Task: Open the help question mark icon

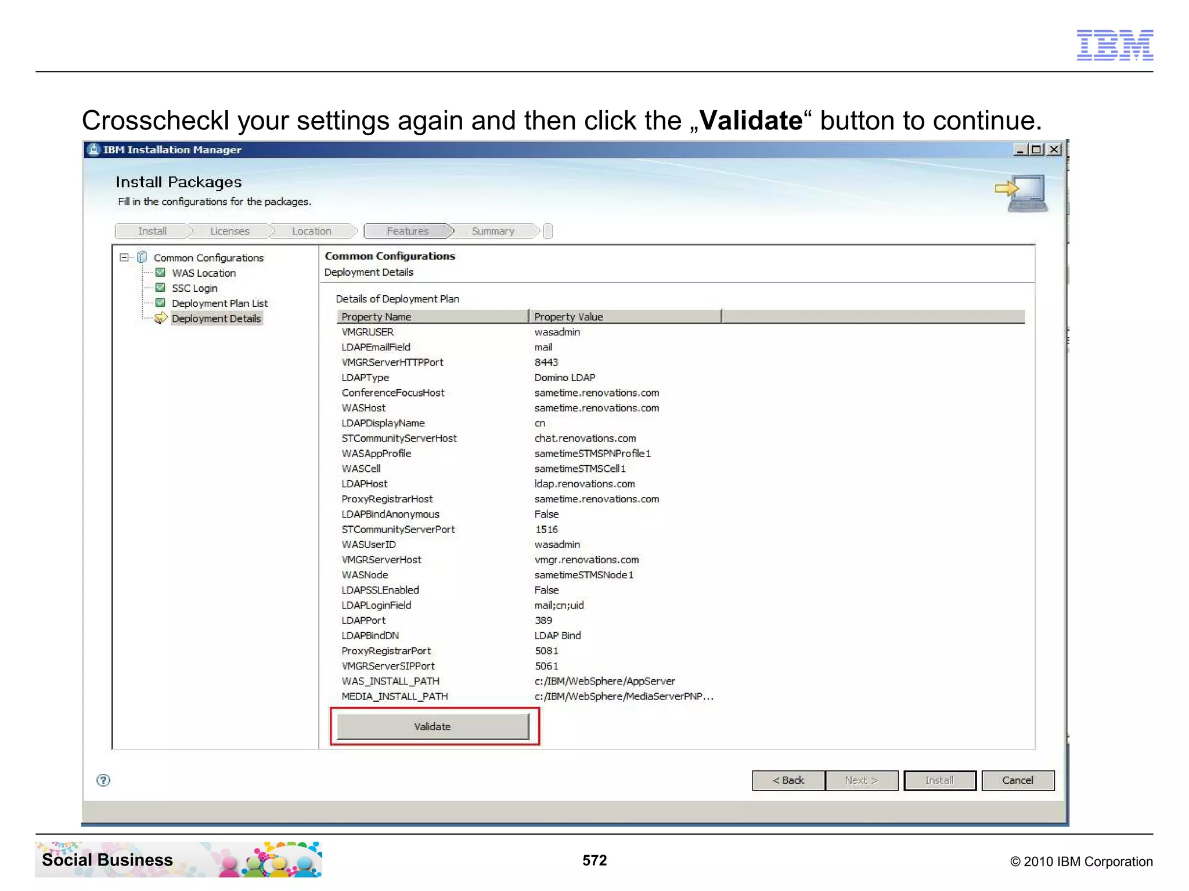Action: click(103, 780)
